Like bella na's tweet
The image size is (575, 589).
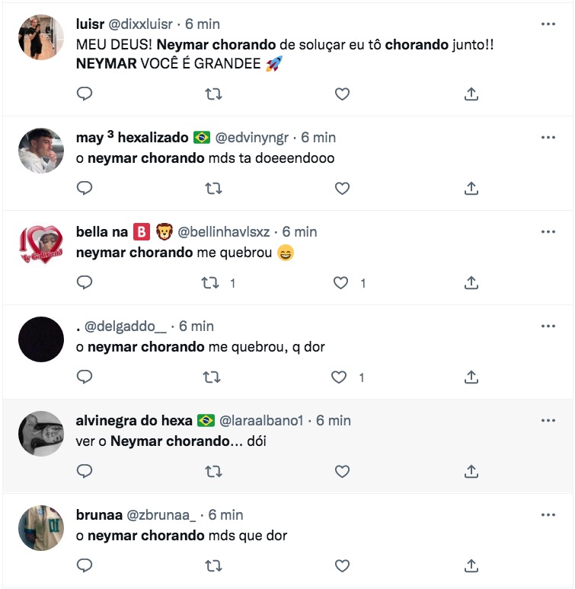click(342, 282)
